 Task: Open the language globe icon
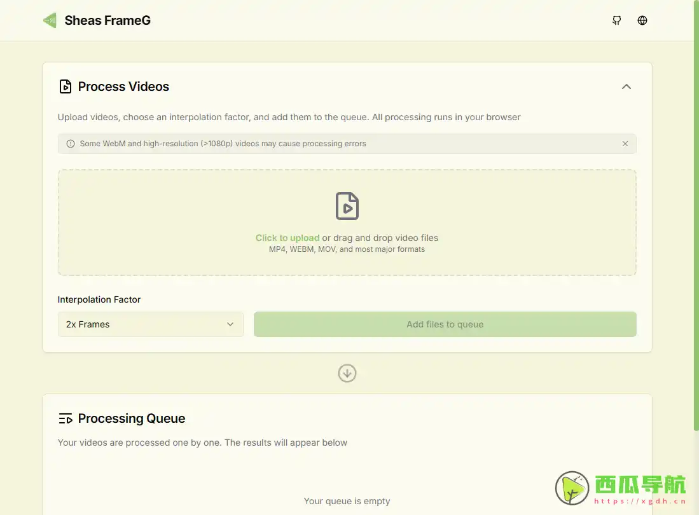pyautogui.click(x=642, y=20)
